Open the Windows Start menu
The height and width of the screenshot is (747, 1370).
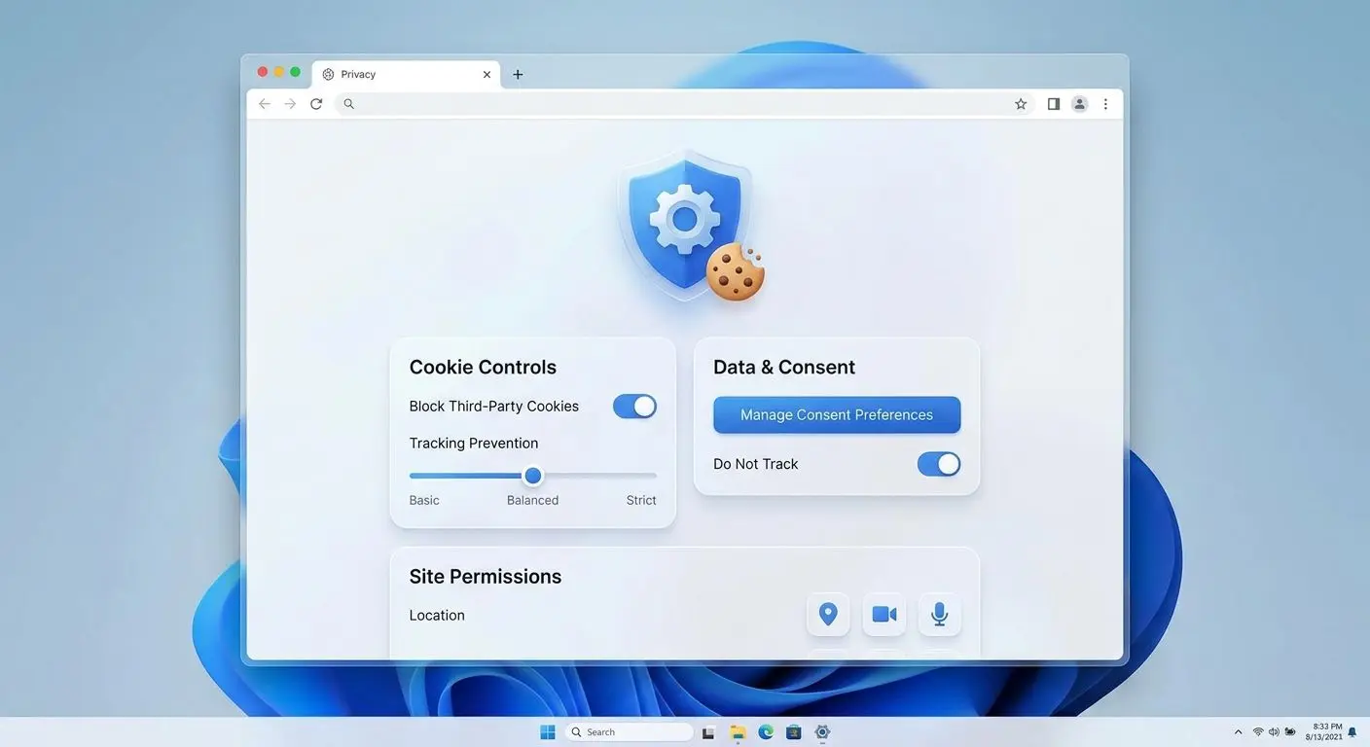tap(548, 732)
